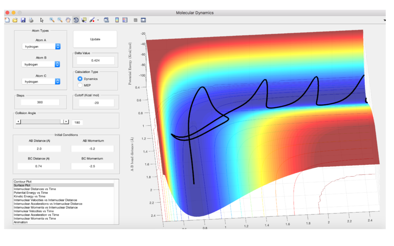Image resolution: width=394 pixels, height=246 pixels.
Task: Open the Atom B hydrogen dropdown
Action: 41,64
